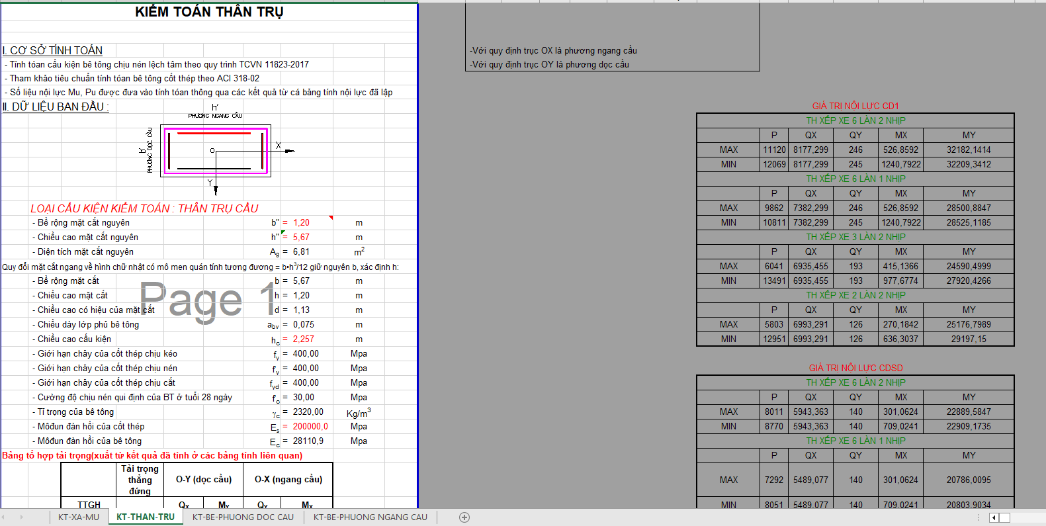Click the II. DỮ LIỆU BAN ĐẦU heading
Image resolution: width=1046 pixels, height=526 pixels.
tap(56, 107)
